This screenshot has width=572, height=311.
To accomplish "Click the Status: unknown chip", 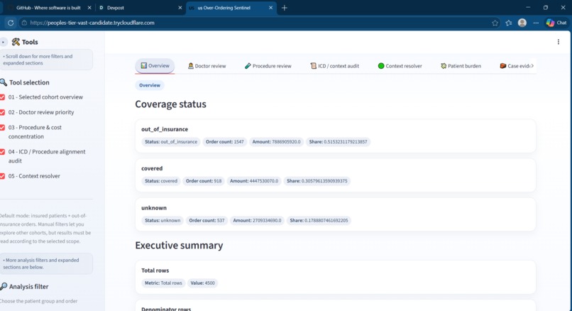I will pos(163,221).
